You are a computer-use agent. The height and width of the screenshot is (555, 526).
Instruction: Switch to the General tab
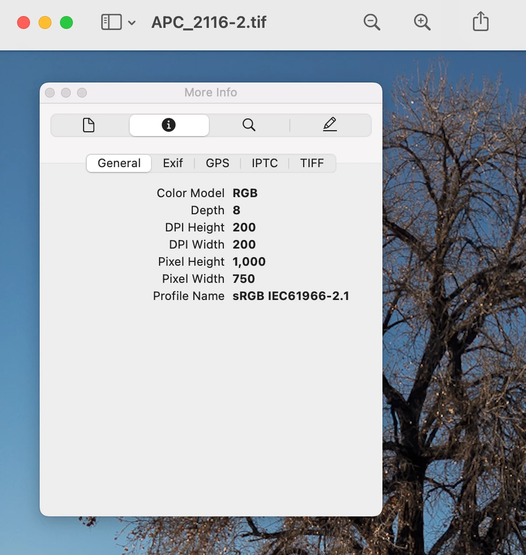coord(119,163)
